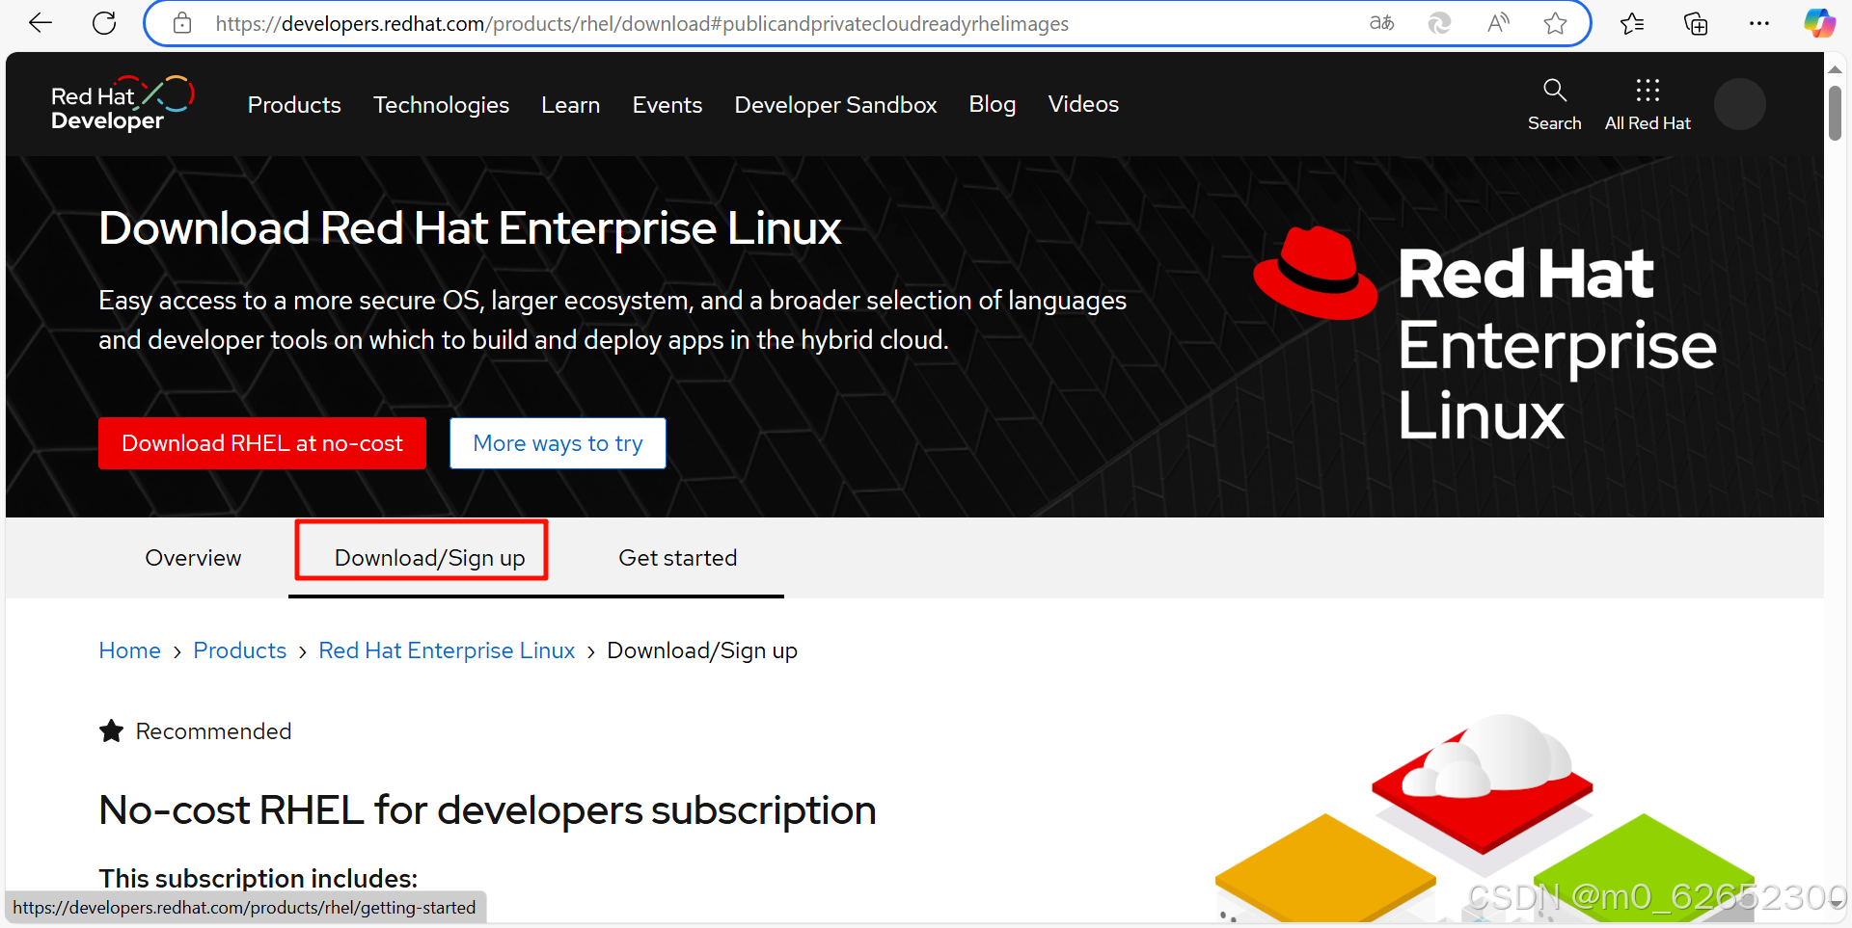Image resolution: width=1852 pixels, height=928 pixels.
Task: Click the read aloud icon
Action: pyautogui.click(x=1498, y=23)
